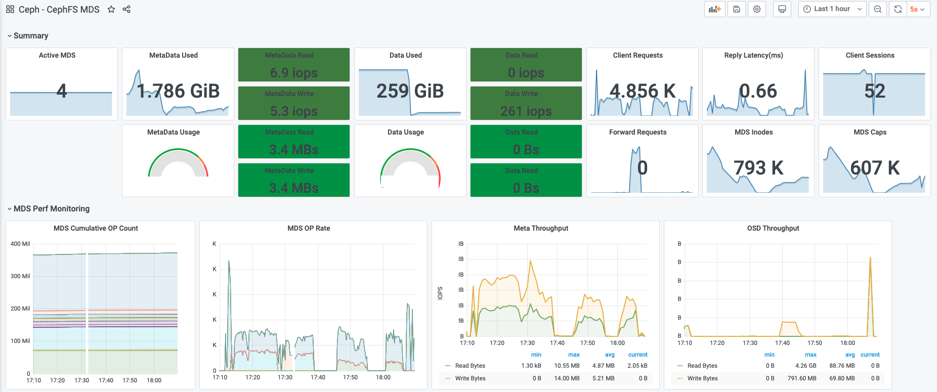Open the MDS Caps panel title menu
Image resolution: width=937 pixels, height=392 pixels.
(870, 132)
